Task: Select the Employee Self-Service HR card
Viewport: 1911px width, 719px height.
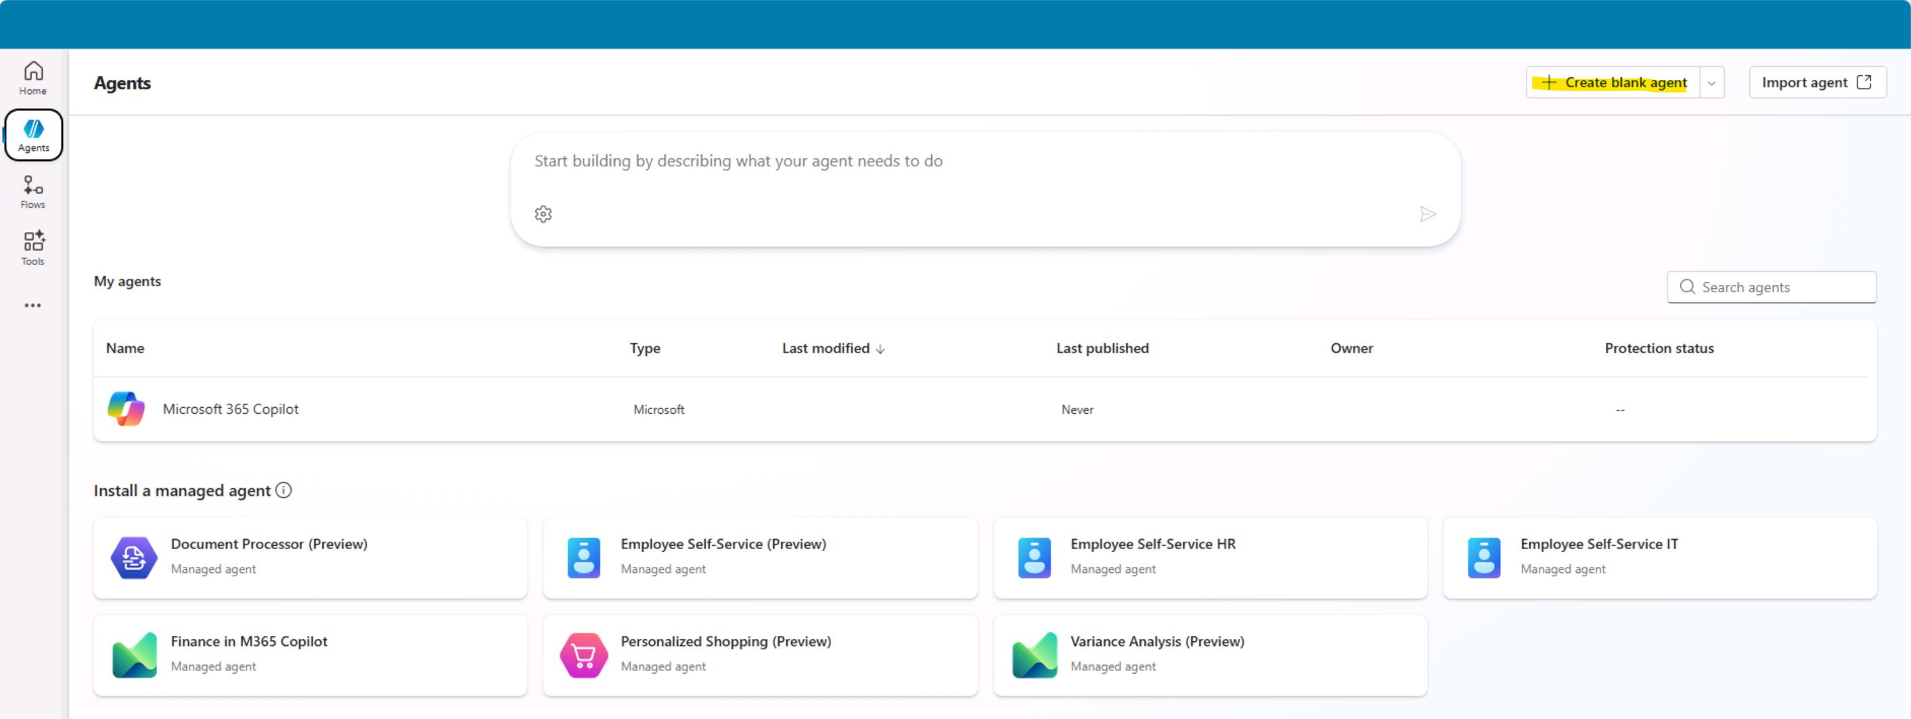Action: 1209,557
